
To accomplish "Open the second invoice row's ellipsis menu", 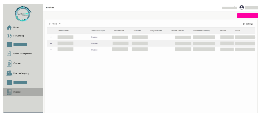I will (51, 43).
